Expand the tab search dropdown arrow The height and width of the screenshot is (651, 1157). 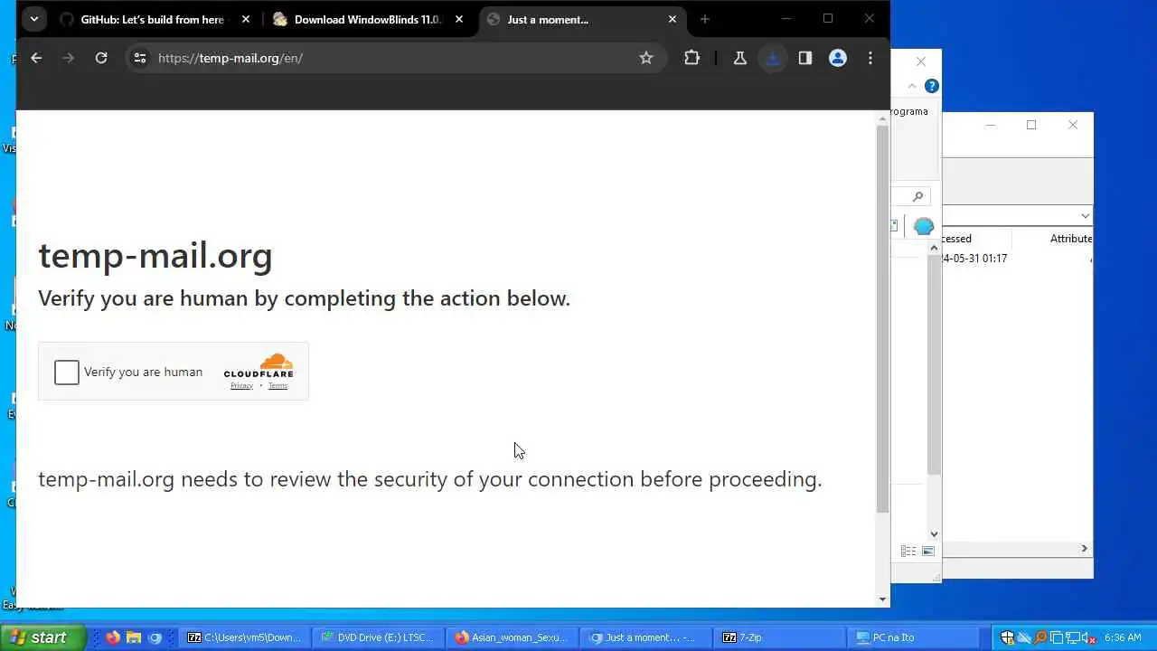point(34,19)
